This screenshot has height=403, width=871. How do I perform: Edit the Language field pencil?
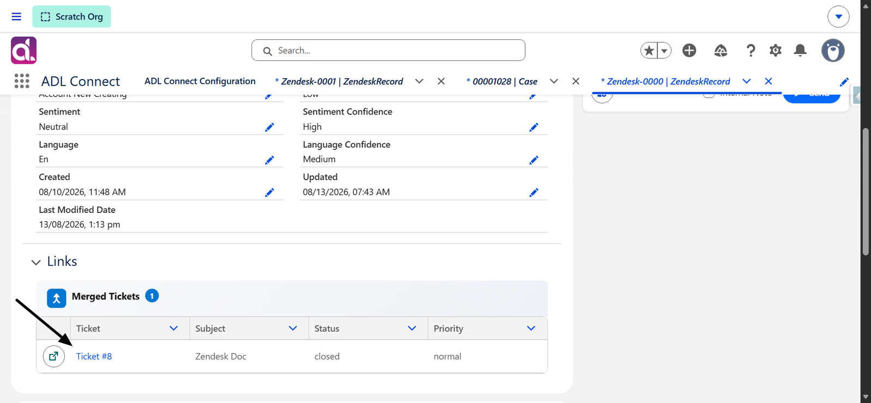[x=269, y=160]
